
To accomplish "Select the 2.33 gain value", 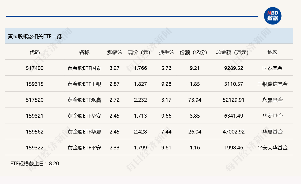I will pyautogui.click(x=114, y=148).
